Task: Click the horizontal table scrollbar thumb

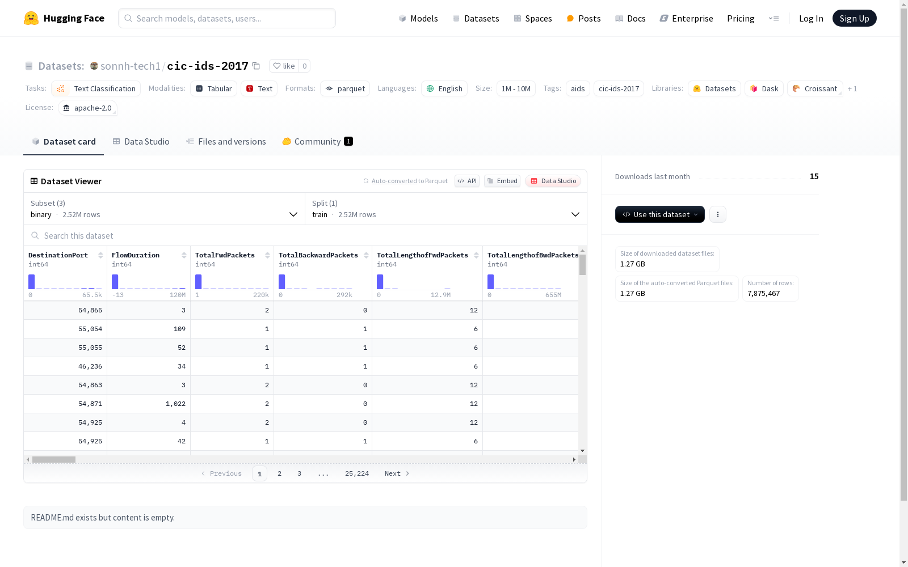Action: tap(54, 459)
